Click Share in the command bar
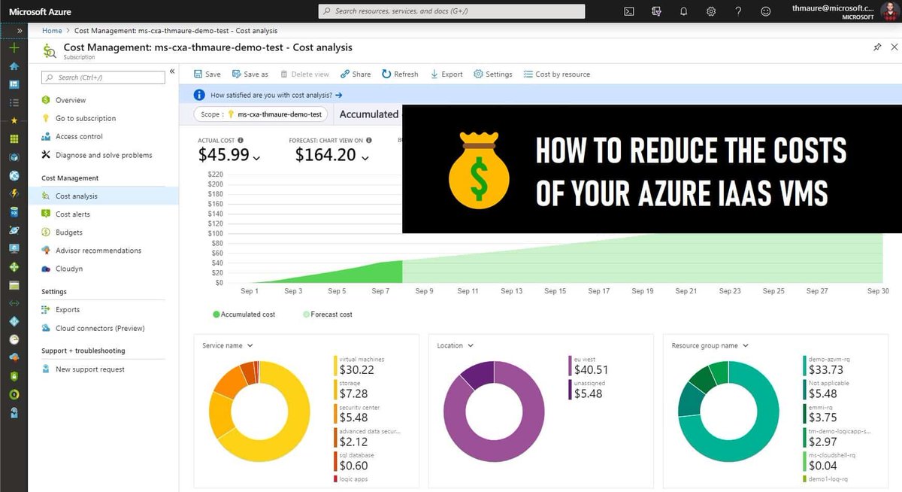 [356, 74]
